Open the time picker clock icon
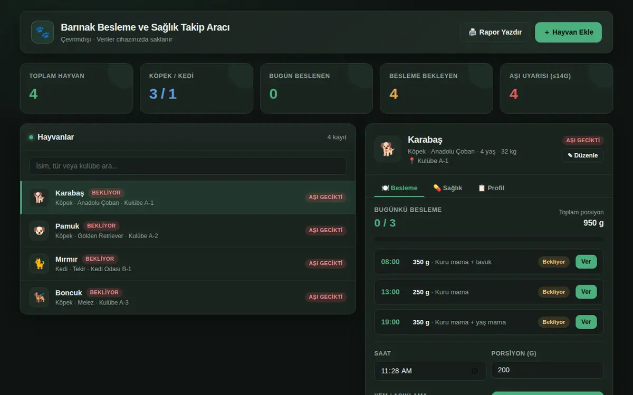Image resolution: width=633 pixels, height=395 pixels. (475, 371)
